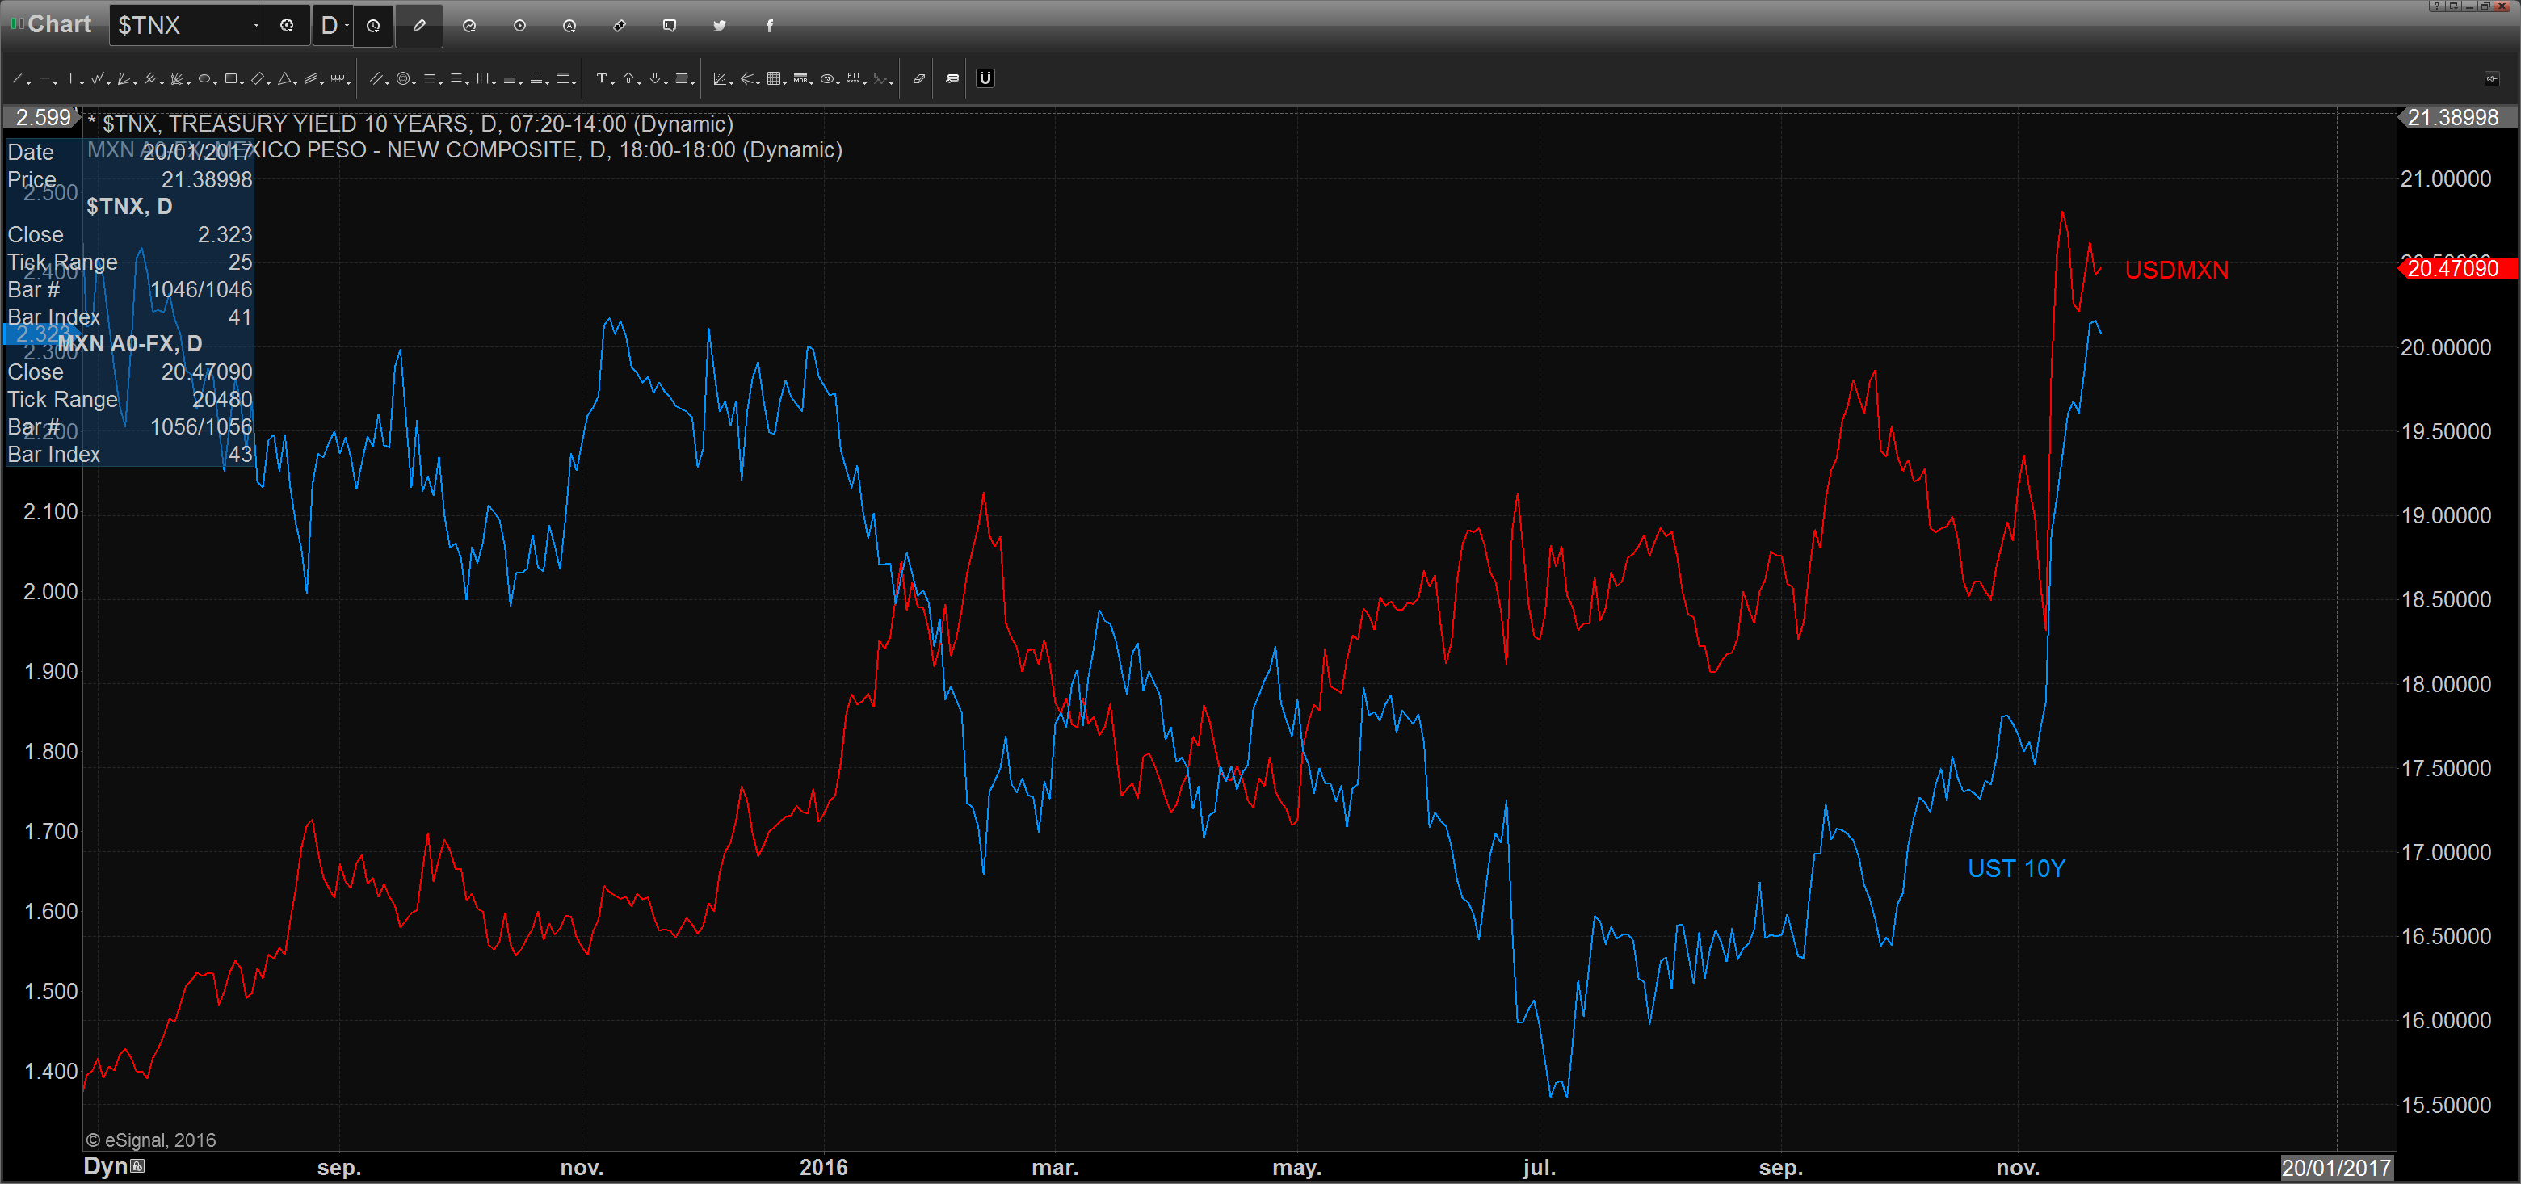Viewport: 2521px width, 1184px height.
Task: Select the regression channel lines tool
Action: pyautogui.click(x=311, y=78)
